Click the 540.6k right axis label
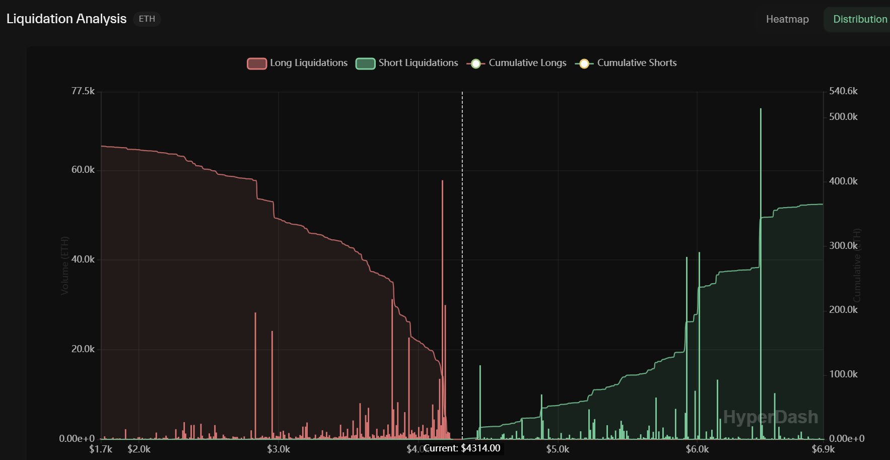890x460 pixels. [x=843, y=91]
